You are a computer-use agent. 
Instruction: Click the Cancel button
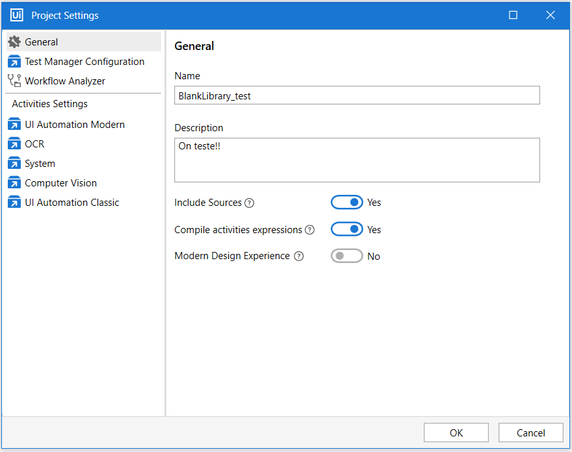(x=530, y=433)
